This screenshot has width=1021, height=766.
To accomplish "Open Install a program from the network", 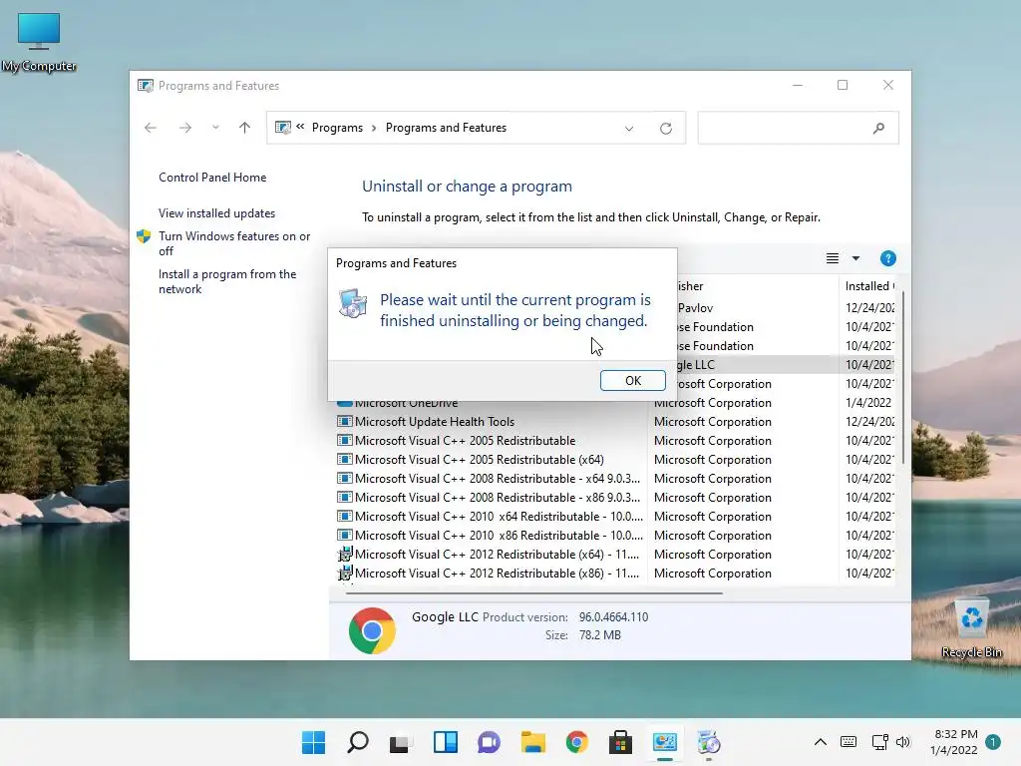I will click(x=227, y=281).
